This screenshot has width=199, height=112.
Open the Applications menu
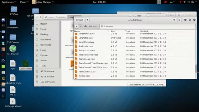click(x=8, y=2)
